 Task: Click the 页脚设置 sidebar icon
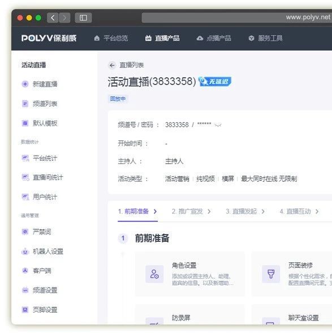point(25,310)
